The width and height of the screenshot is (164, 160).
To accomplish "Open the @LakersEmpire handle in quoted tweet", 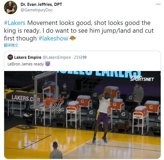I will coord(57,57).
